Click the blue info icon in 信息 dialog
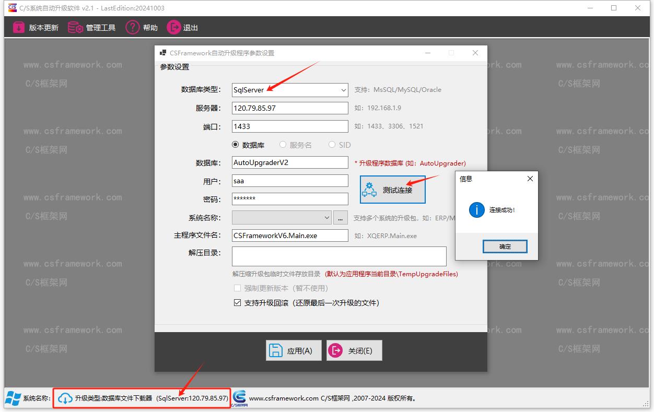Viewport: 654px width, 412px height. [476, 210]
